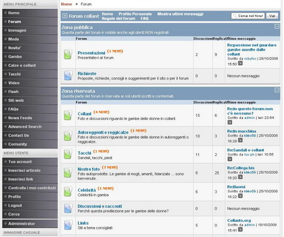
Task: Click the Tacchi forum folder icon
Action: pyautogui.click(x=68, y=154)
